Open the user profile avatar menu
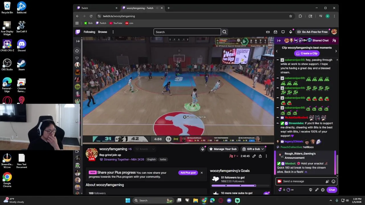365x205 pixels. click(x=334, y=32)
